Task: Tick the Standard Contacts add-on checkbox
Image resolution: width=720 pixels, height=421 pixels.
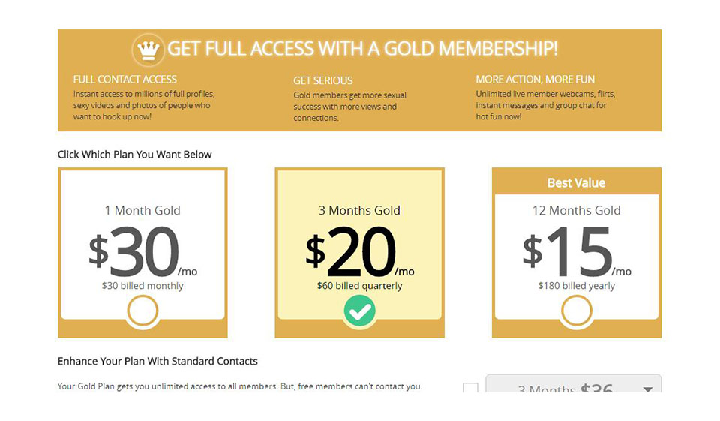Action: [x=470, y=389]
